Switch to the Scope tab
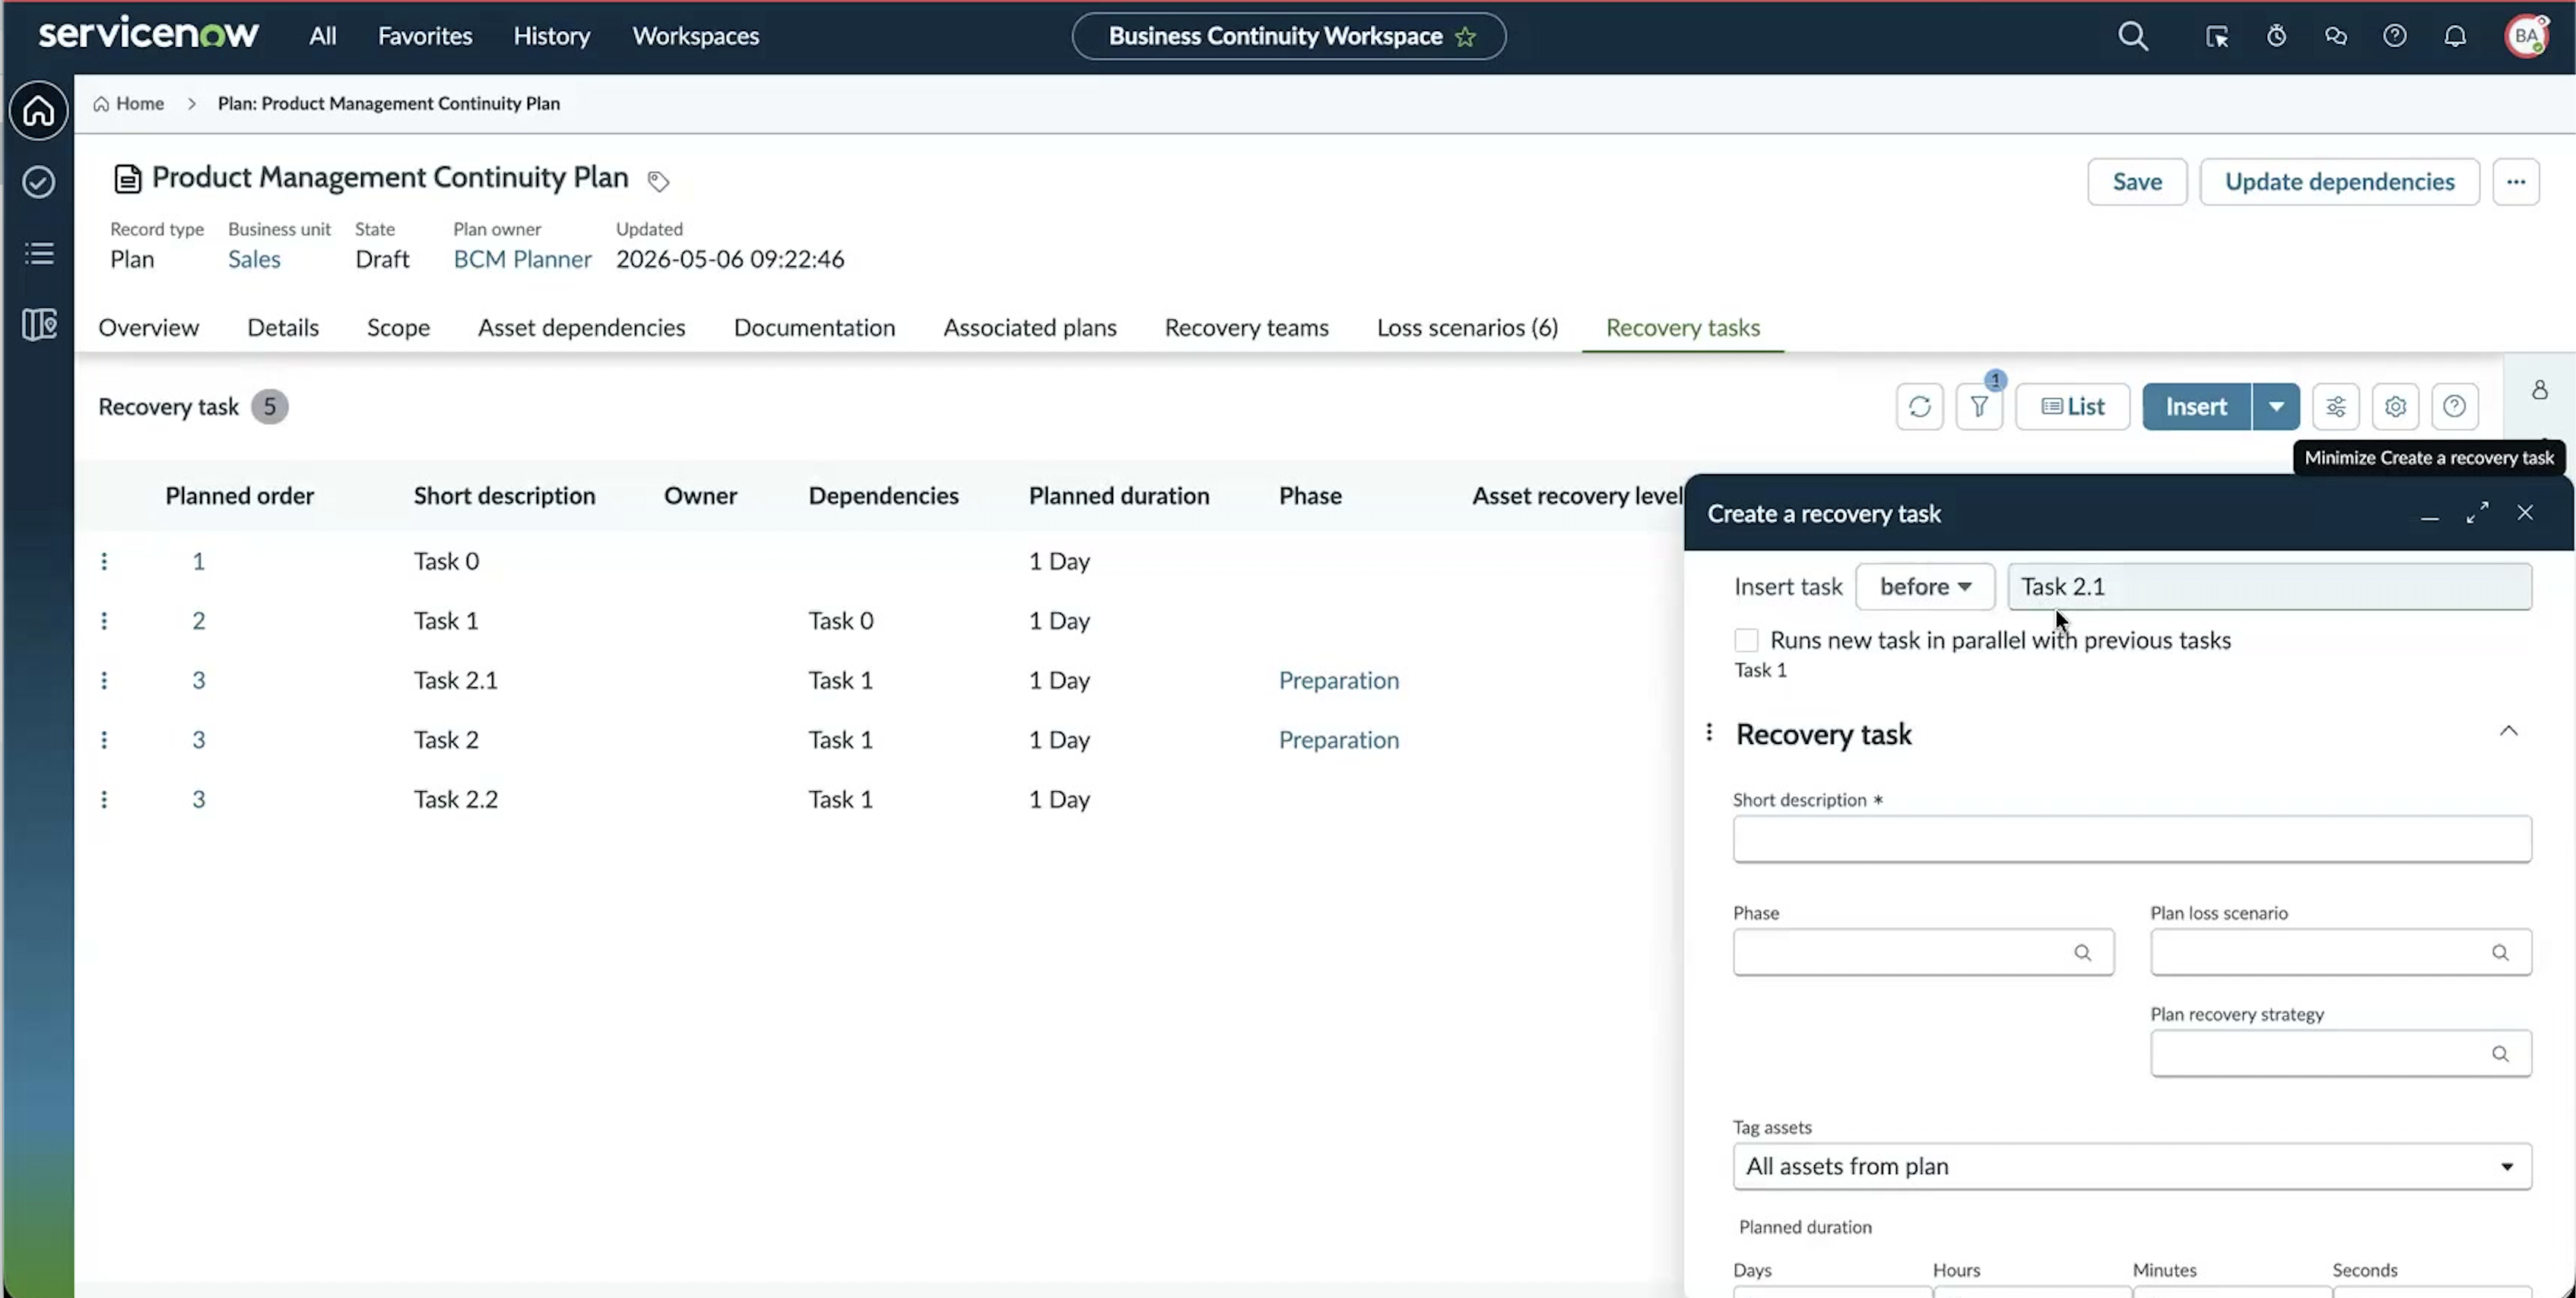This screenshot has width=2576, height=1298. click(398, 328)
